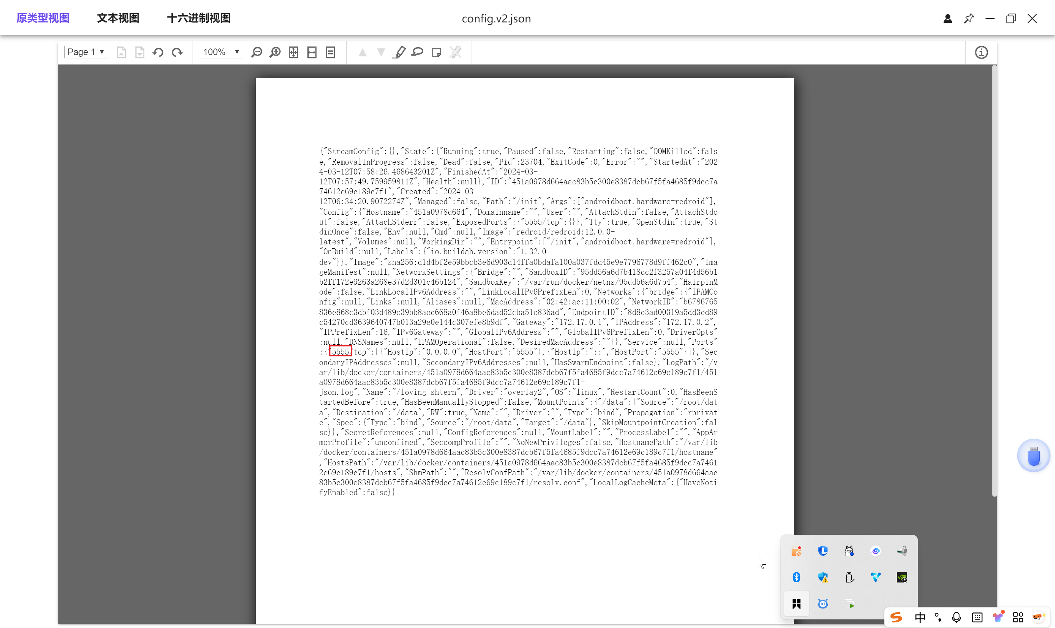Screen dimensions: 1055x628
Task: Open the document info panel
Action: click(981, 52)
